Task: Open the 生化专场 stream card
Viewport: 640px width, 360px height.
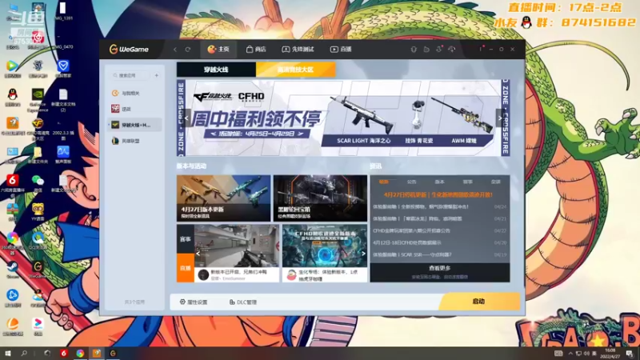Action: [325, 253]
